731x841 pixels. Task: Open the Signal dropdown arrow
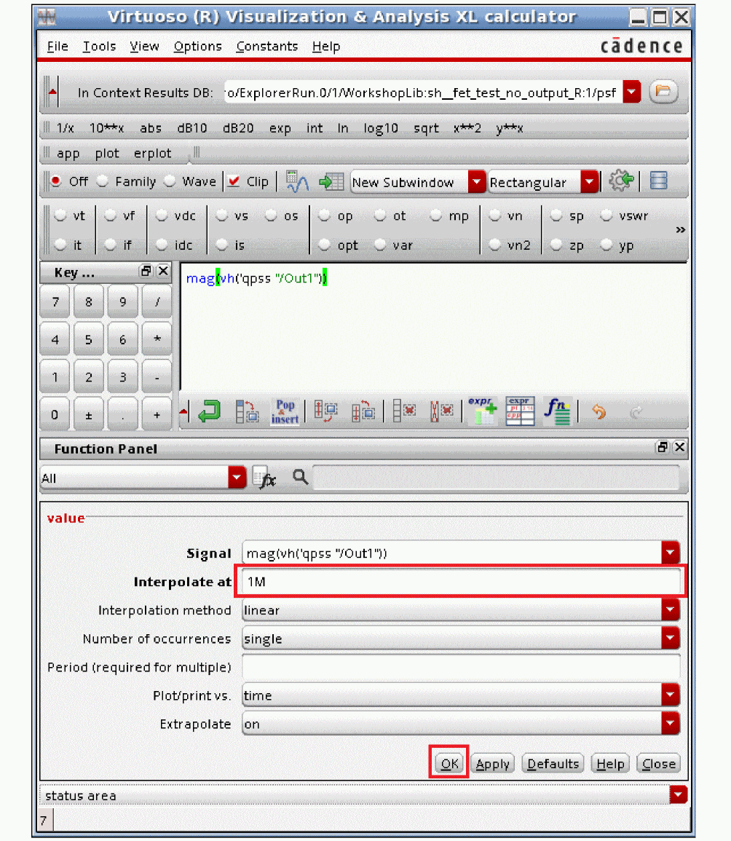671,553
